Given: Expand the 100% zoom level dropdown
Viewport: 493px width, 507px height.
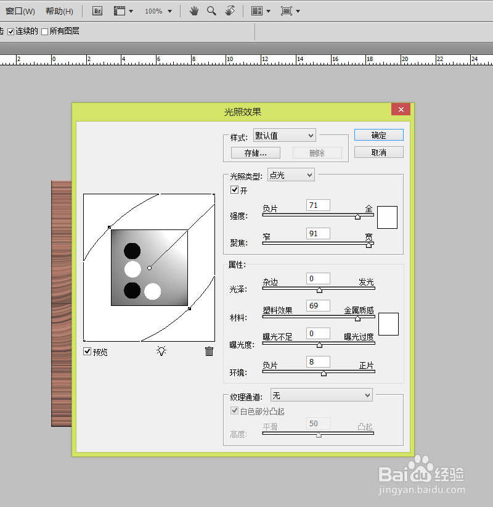Looking at the screenshot, I should [x=169, y=11].
